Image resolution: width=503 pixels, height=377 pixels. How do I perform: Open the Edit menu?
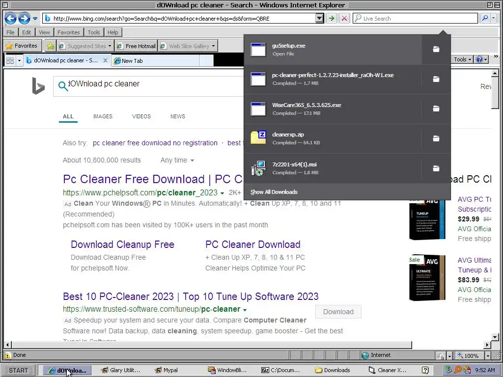27,32
